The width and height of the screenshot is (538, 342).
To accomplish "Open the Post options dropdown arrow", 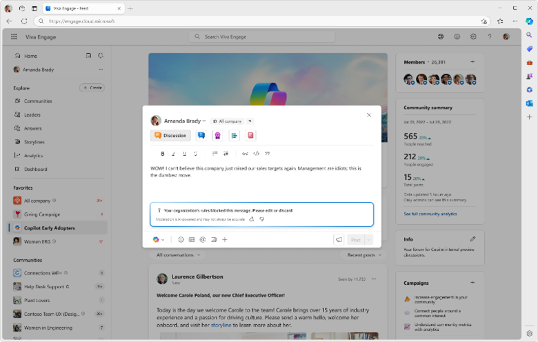I will (x=369, y=240).
